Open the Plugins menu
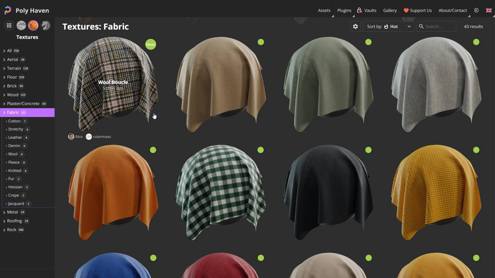 click(344, 11)
